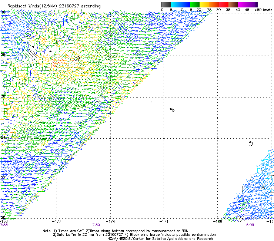Click the '-180' longitude axis label
Viewport: 274px width, 241px height.
point(4,221)
